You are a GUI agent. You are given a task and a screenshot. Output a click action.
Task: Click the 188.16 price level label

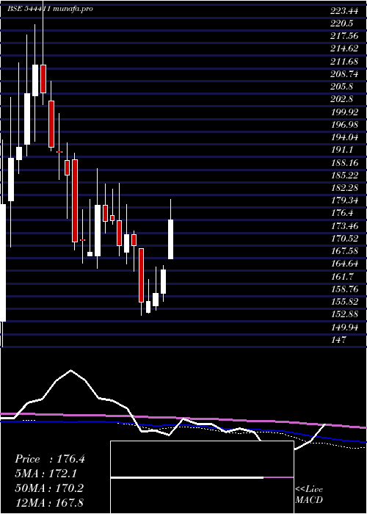[x=344, y=162]
